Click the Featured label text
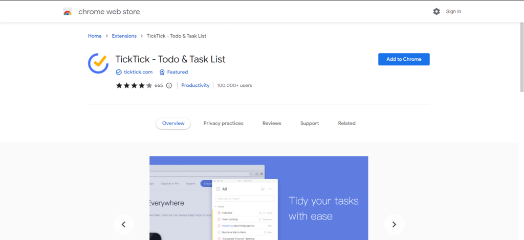 [x=178, y=72]
